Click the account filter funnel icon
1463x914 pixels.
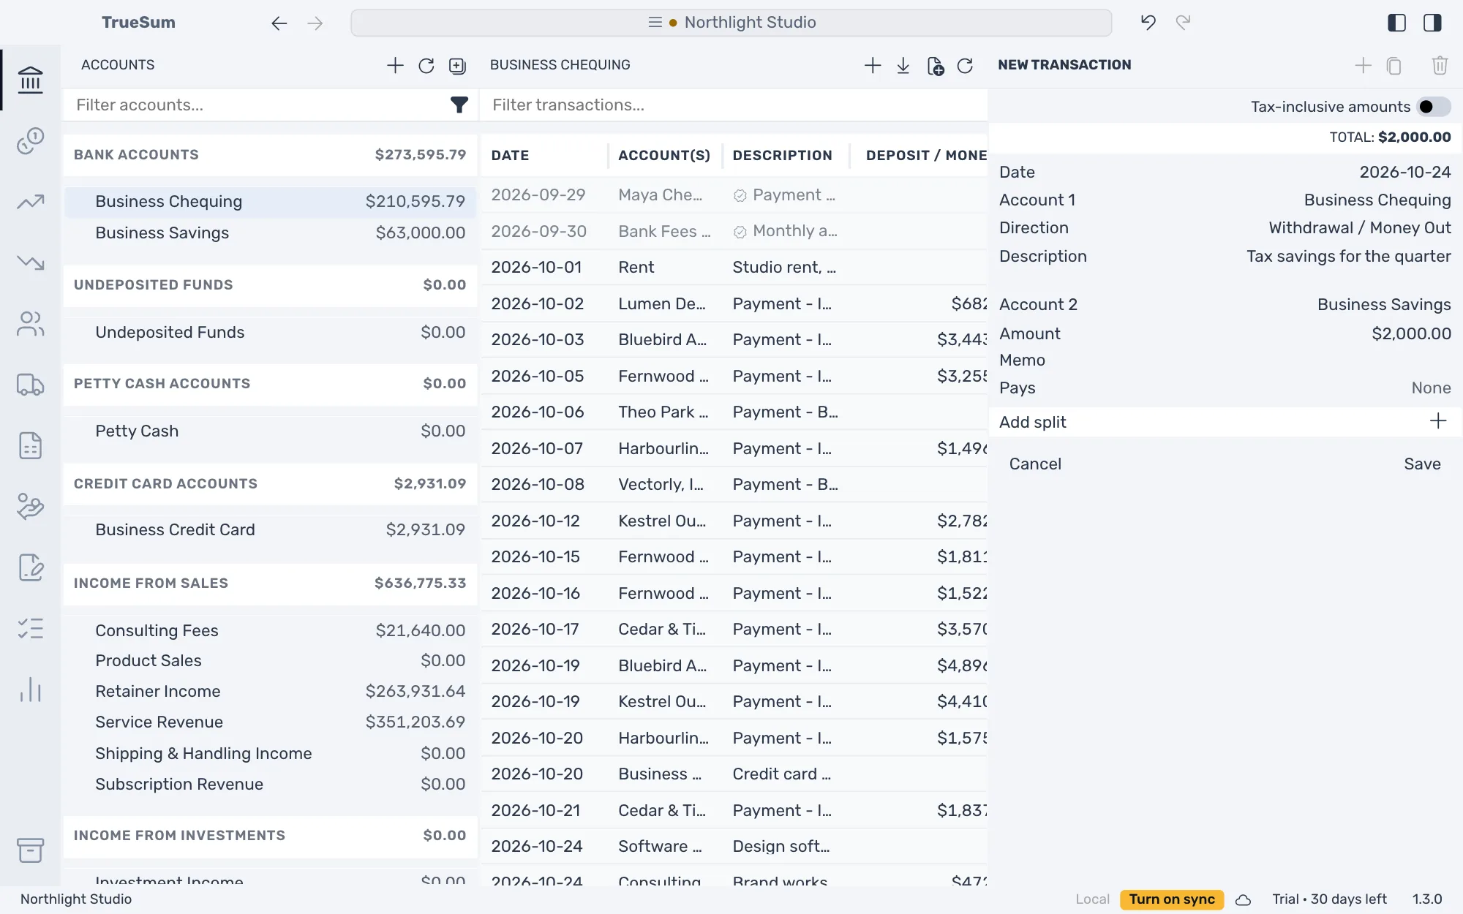[459, 105]
